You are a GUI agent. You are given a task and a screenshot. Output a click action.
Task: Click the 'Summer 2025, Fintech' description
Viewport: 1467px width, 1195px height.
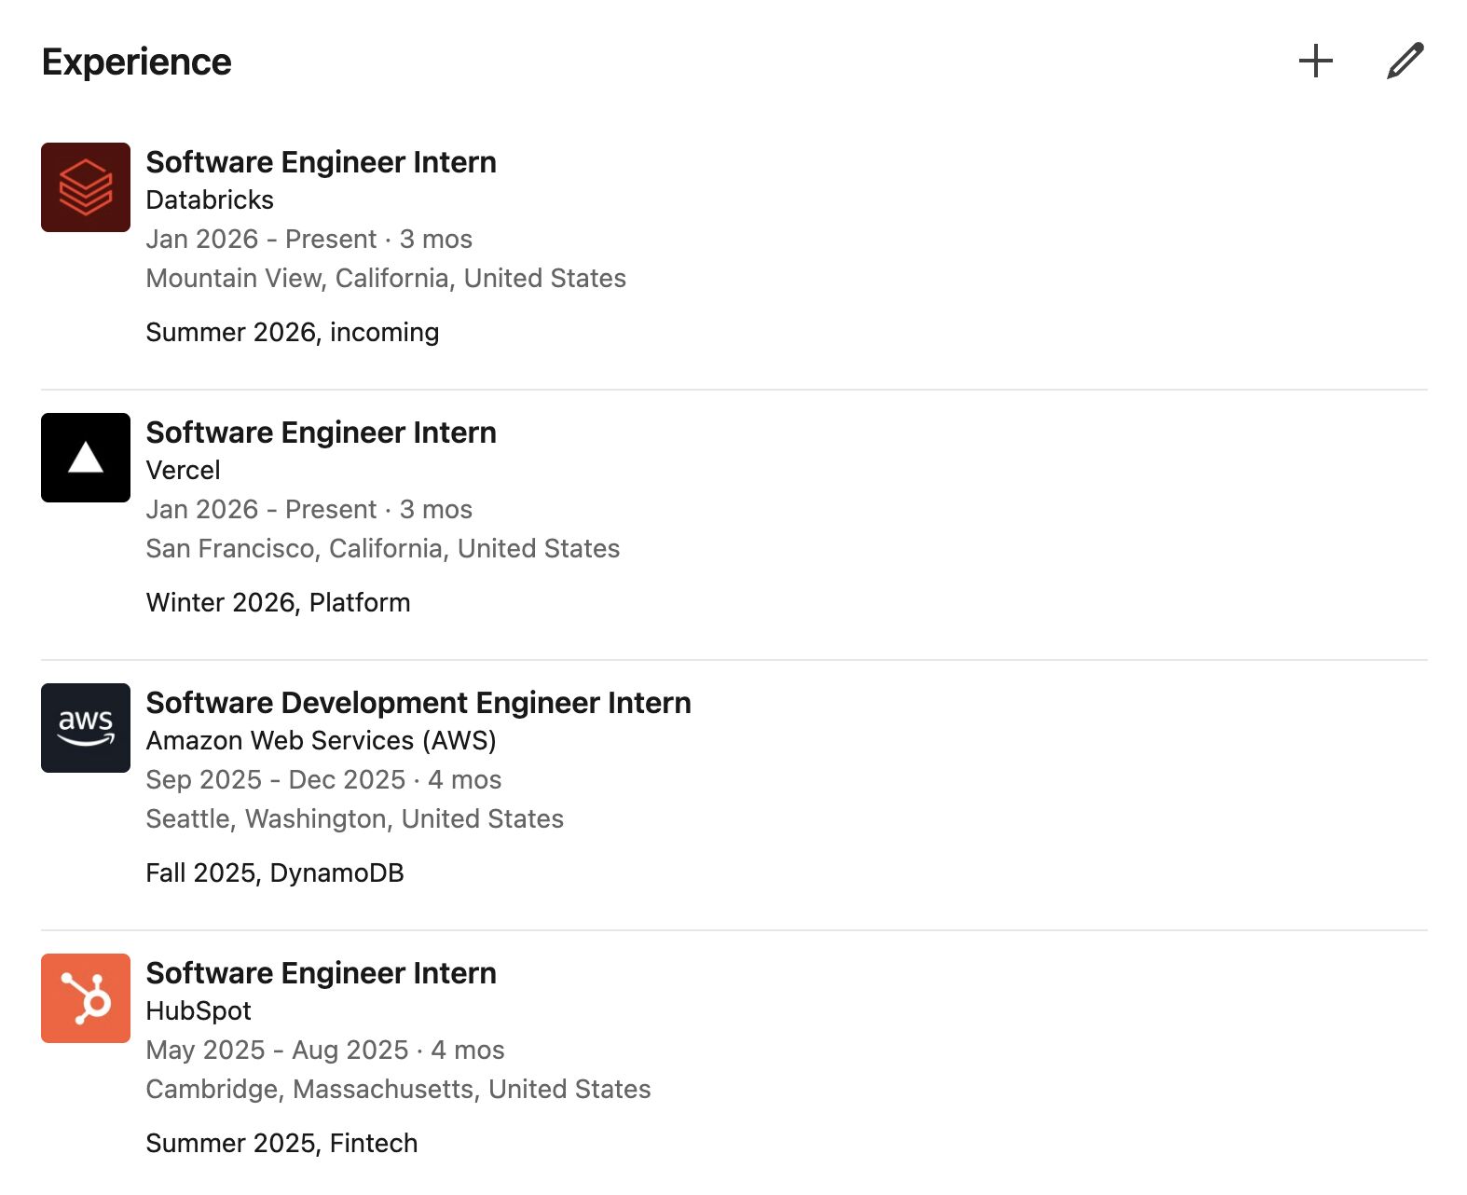click(x=281, y=1144)
